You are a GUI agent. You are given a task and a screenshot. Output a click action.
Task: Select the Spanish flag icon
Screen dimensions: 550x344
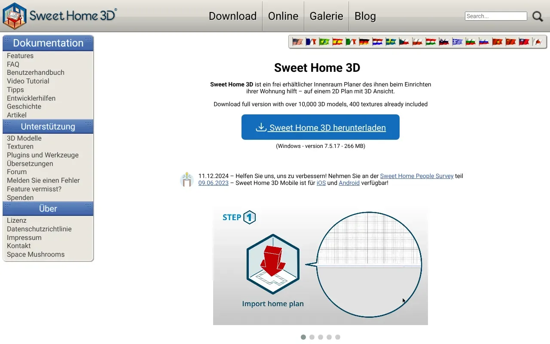tap(337, 42)
